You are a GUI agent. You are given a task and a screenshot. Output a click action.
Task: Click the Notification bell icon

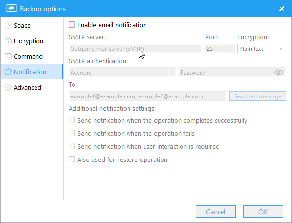tap(8, 72)
